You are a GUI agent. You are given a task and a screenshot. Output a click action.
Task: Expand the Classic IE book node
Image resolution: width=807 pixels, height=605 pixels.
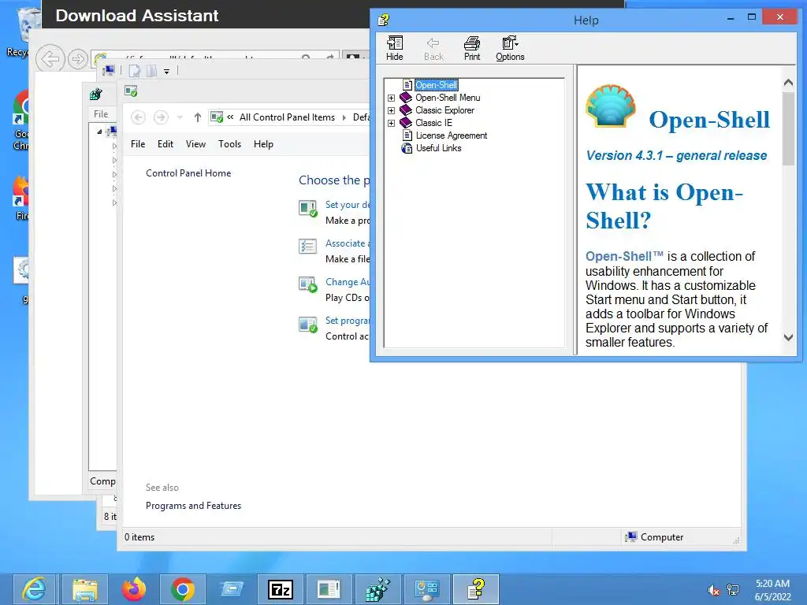click(x=391, y=123)
